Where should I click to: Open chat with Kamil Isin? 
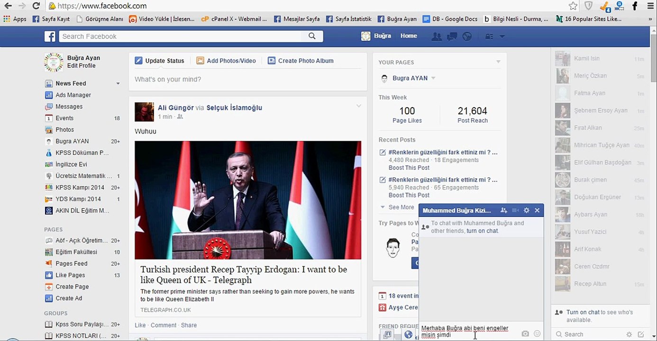[x=600, y=59]
